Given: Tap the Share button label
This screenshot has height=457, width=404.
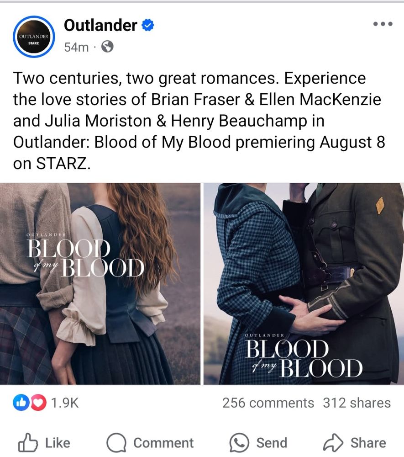Looking at the screenshot, I should pos(368,443).
